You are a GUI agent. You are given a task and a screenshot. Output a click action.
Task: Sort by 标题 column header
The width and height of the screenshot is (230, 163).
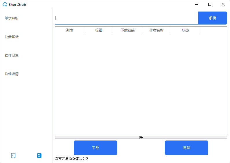(x=99, y=30)
